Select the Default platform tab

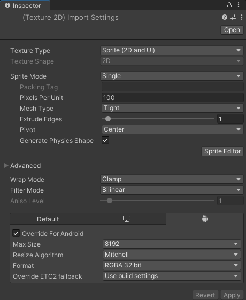click(x=48, y=219)
